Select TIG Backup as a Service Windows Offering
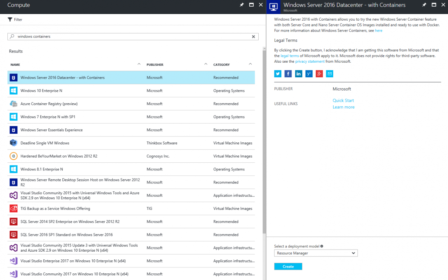448x280 pixels. coord(55,209)
